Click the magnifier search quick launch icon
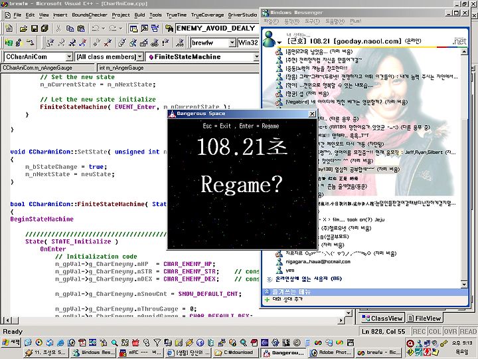The height and width of the screenshot is (359, 478). point(114,343)
